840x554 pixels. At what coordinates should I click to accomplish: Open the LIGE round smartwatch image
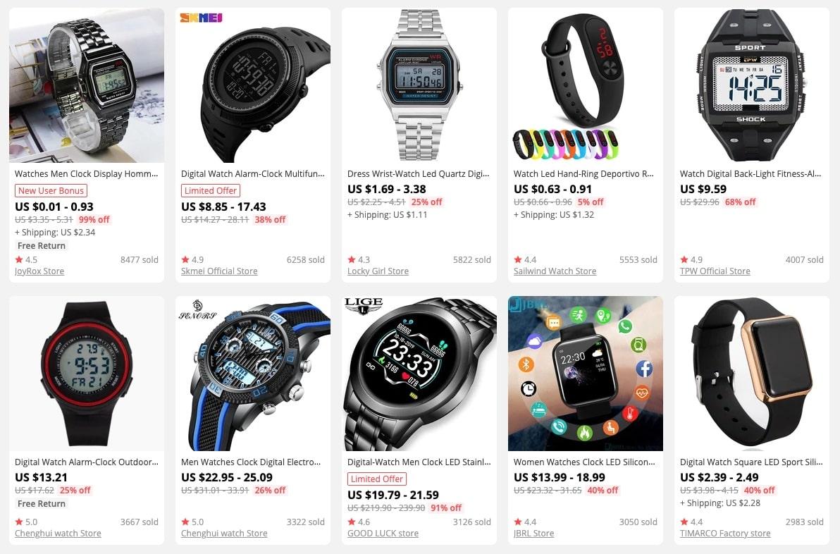click(x=419, y=374)
